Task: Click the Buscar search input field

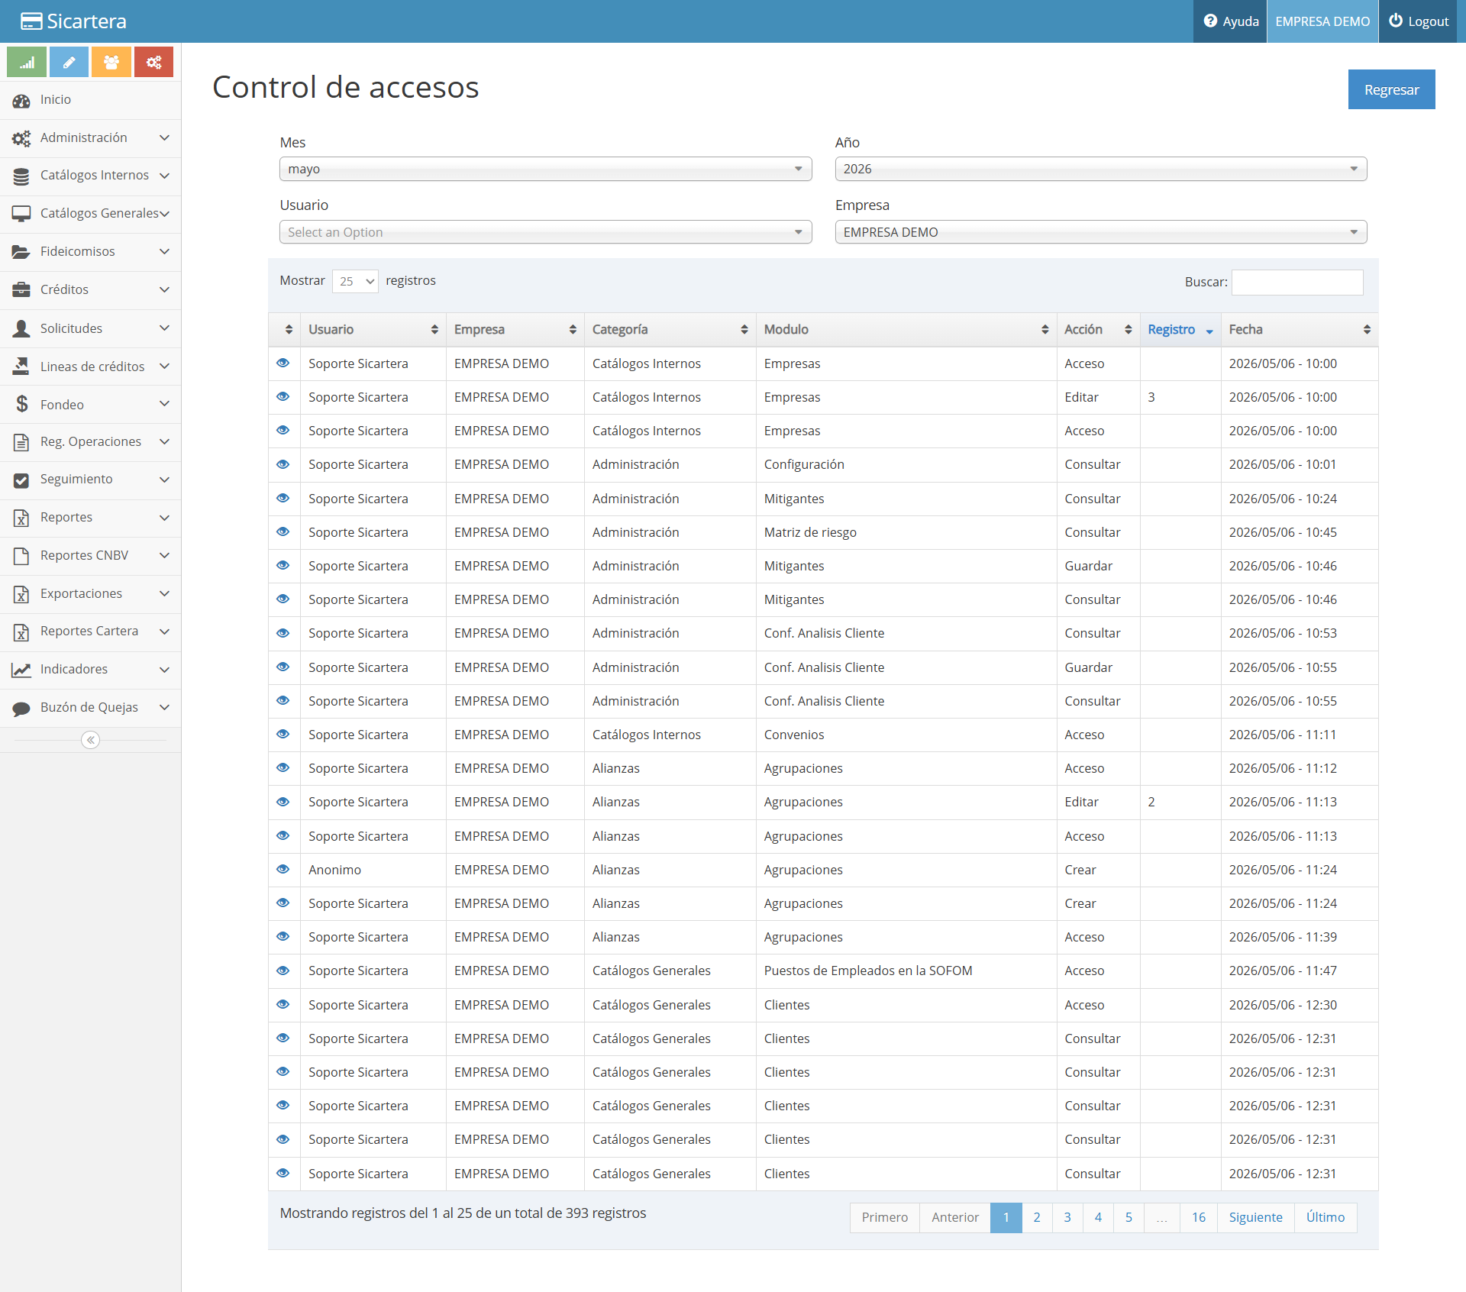Action: click(x=1296, y=282)
